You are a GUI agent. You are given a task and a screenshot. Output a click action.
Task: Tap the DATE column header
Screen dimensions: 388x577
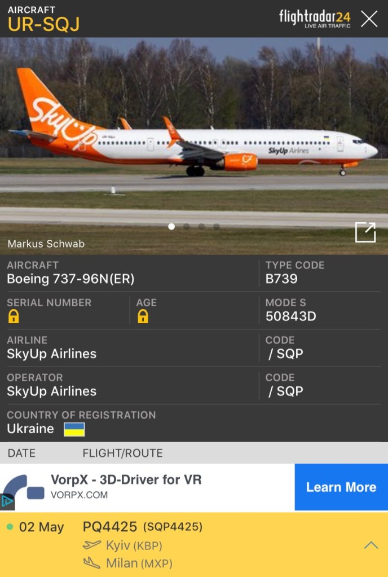coord(21,453)
